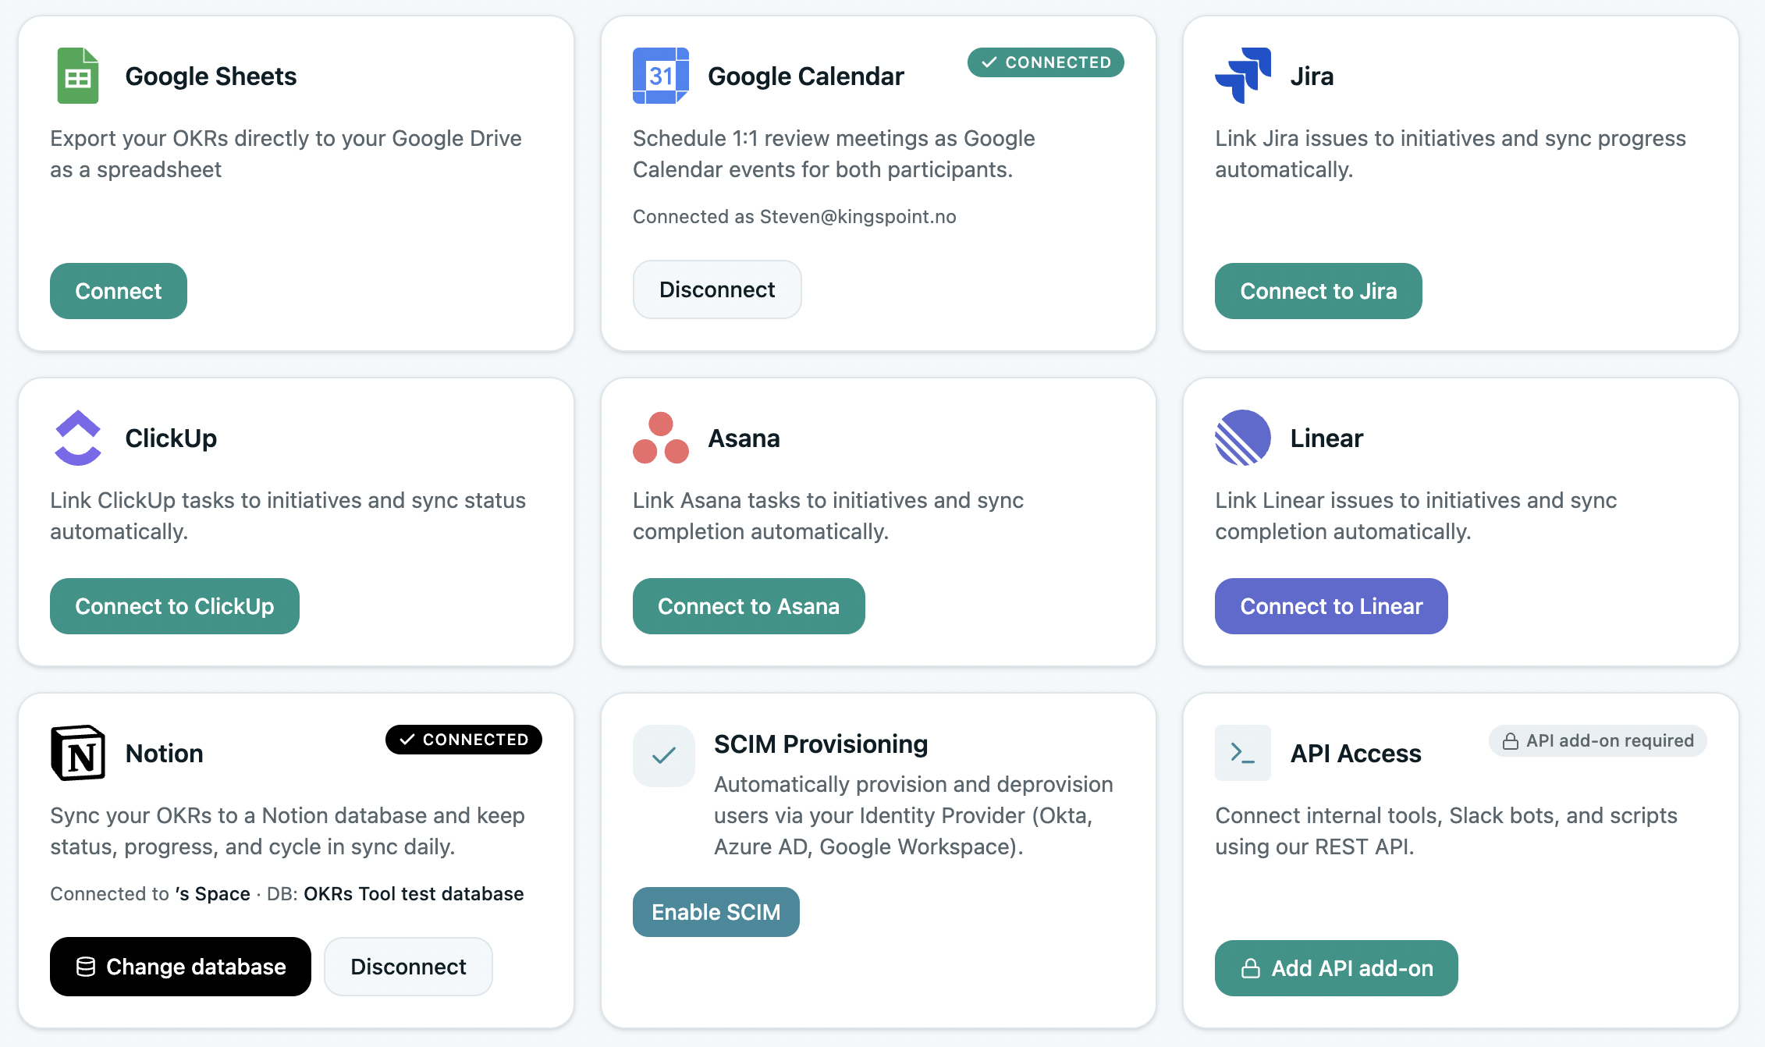Click Connect to Asana button
The width and height of the screenshot is (1765, 1047).
(749, 606)
